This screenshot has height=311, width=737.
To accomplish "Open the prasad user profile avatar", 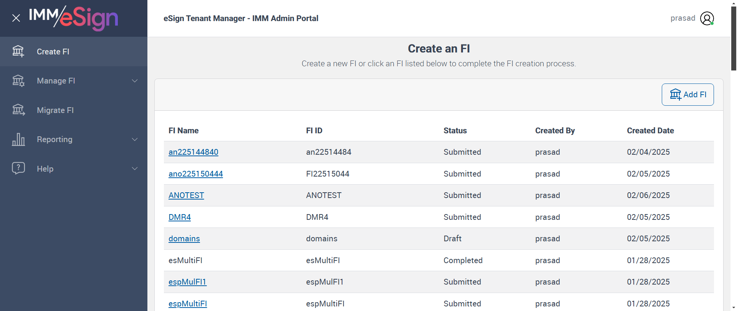I will [707, 18].
